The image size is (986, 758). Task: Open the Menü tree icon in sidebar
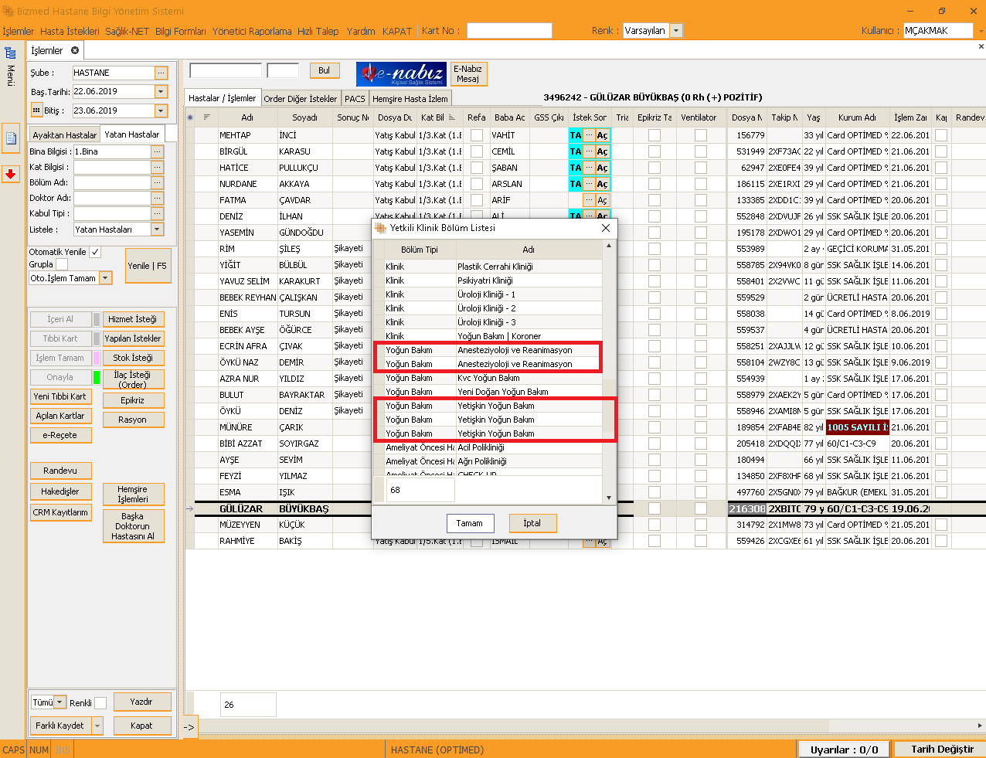point(10,53)
